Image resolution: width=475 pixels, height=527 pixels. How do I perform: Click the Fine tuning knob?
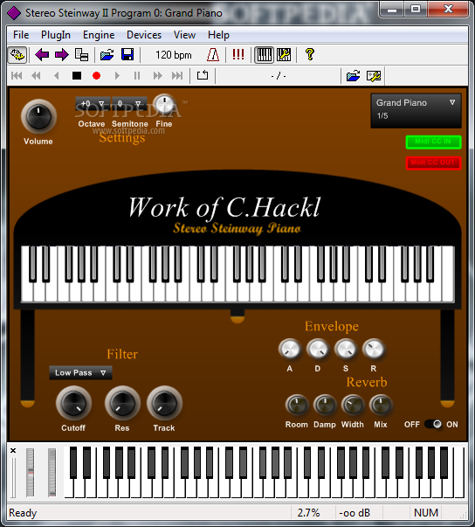[x=164, y=104]
